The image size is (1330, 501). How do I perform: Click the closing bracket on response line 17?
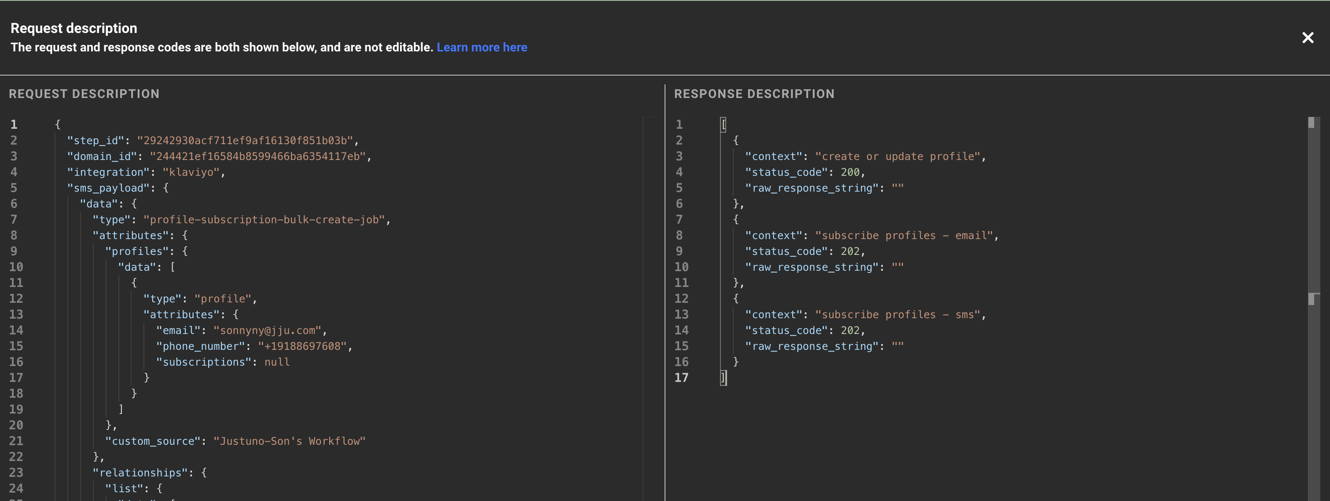[724, 378]
